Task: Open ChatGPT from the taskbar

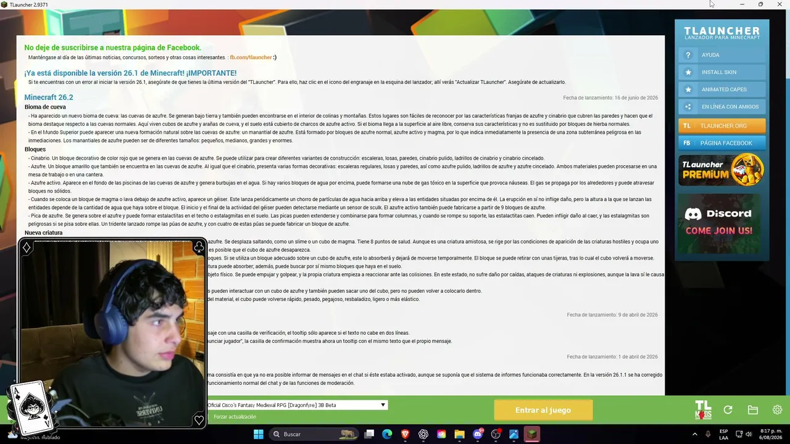Action: 423,434
